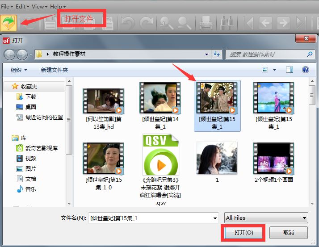Click the binoculars Find icon
The width and height of the screenshot is (319, 247).
point(227,23)
